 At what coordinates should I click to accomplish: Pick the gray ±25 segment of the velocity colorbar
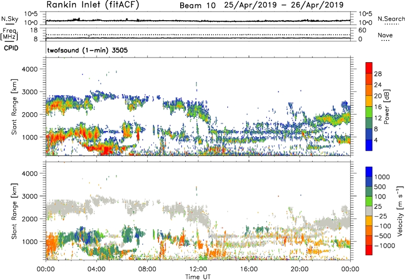pos(369,211)
